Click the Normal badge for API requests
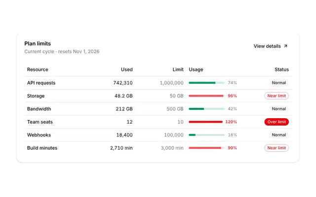 pyautogui.click(x=279, y=83)
